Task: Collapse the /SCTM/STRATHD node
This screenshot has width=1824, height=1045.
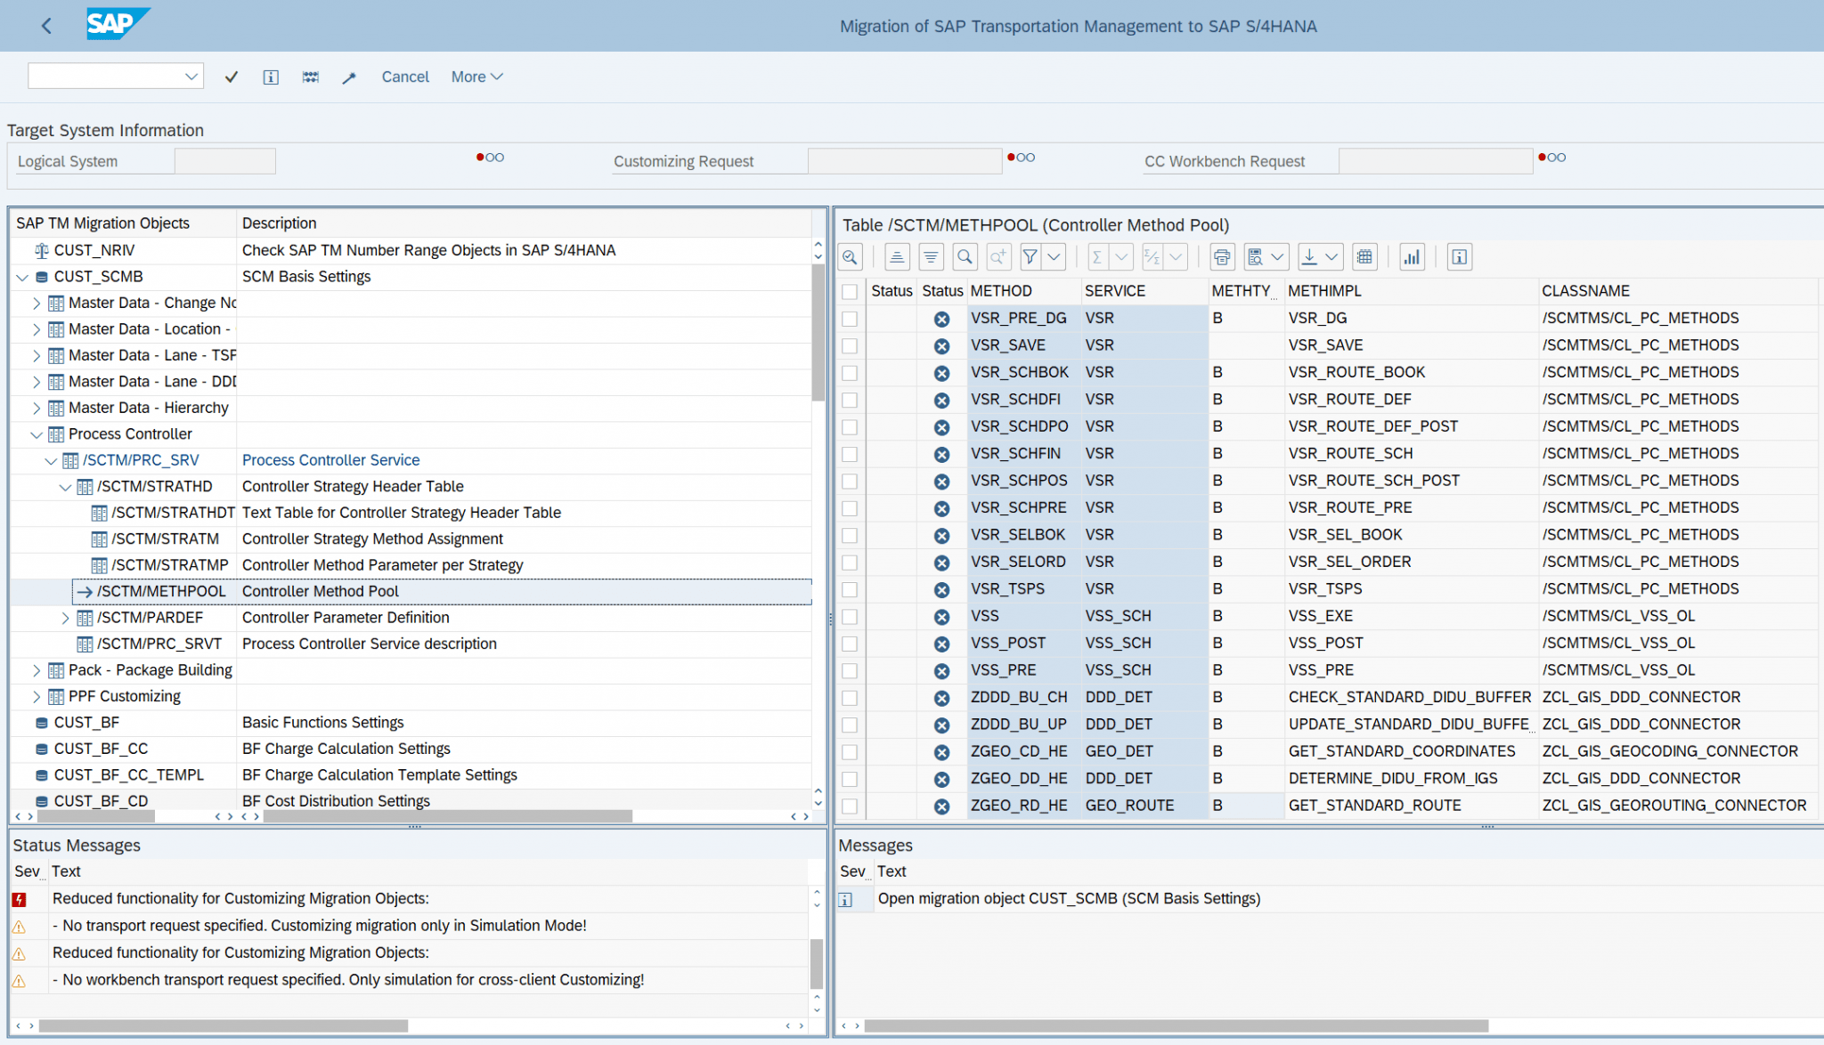Action: 65,487
